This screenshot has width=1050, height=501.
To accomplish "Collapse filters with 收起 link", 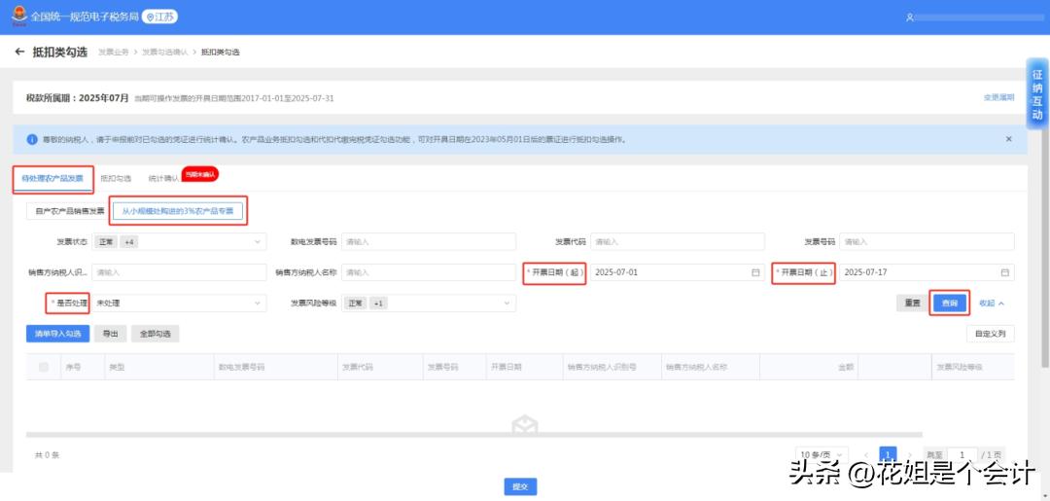I will [992, 304].
